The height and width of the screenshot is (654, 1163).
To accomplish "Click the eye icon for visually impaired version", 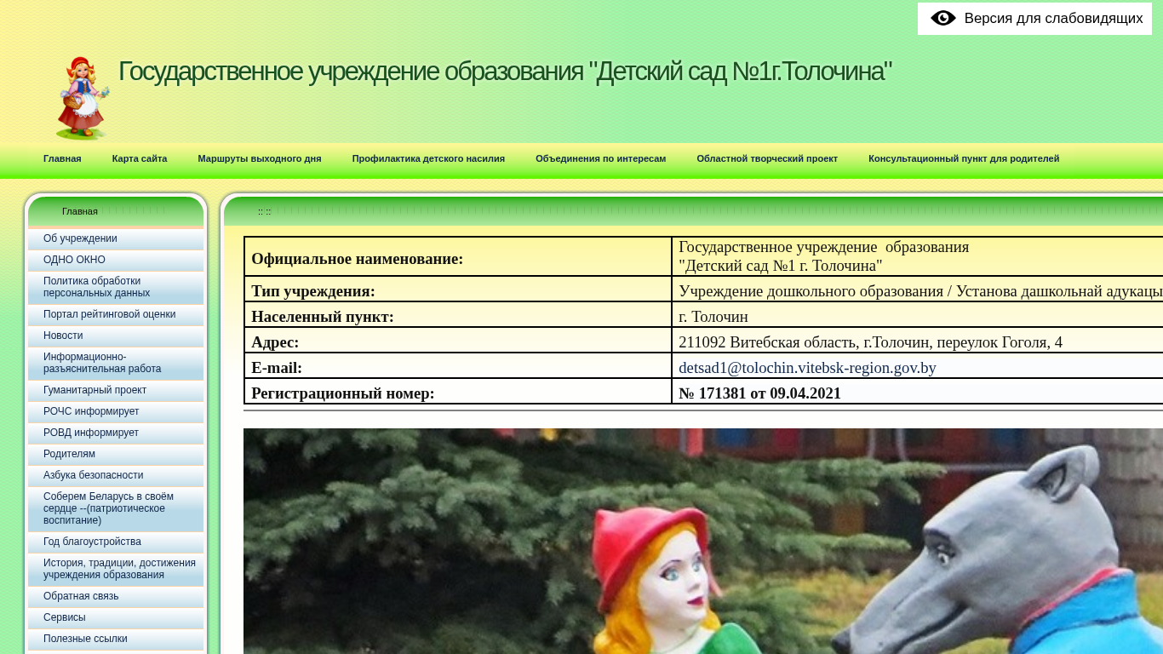I will [x=942, y=19].
